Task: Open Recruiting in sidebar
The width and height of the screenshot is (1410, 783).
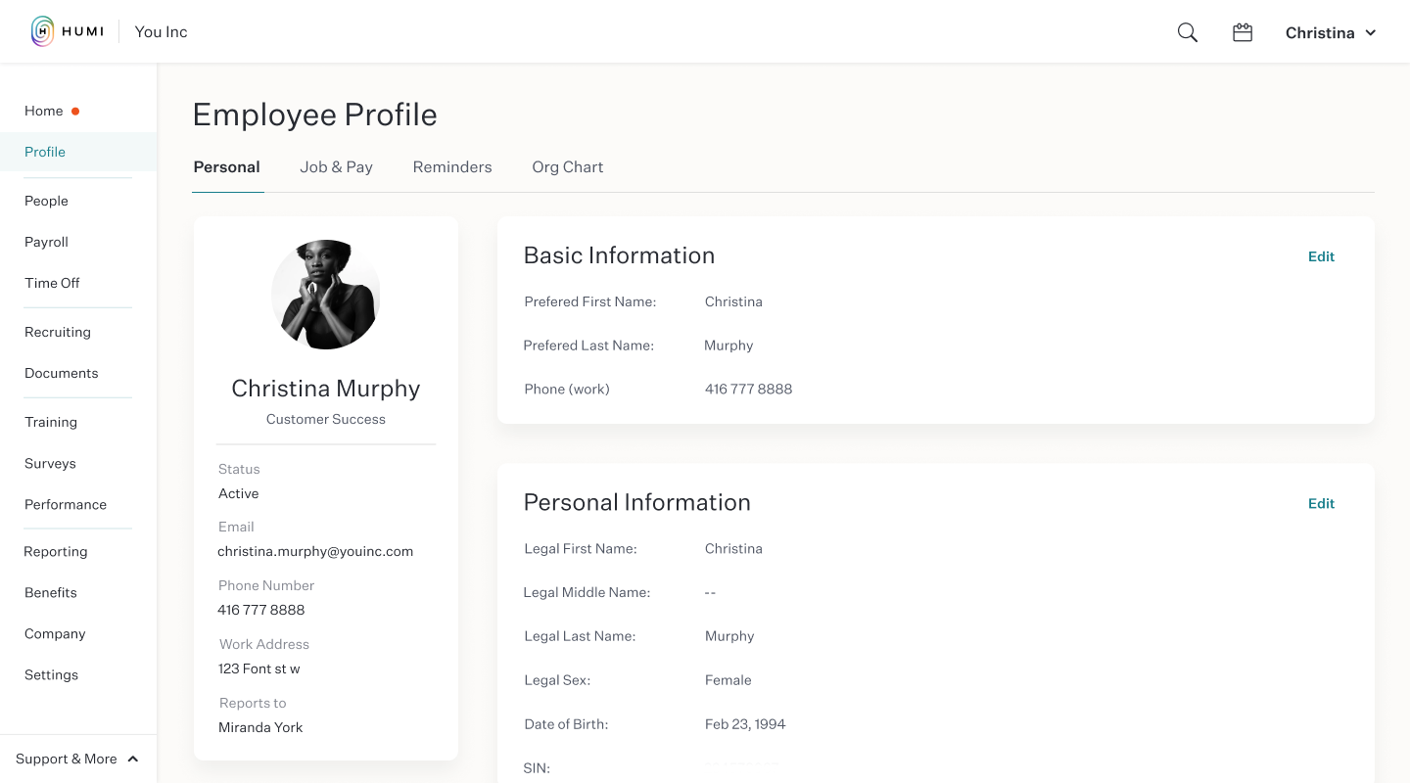Action: [58, 332]
